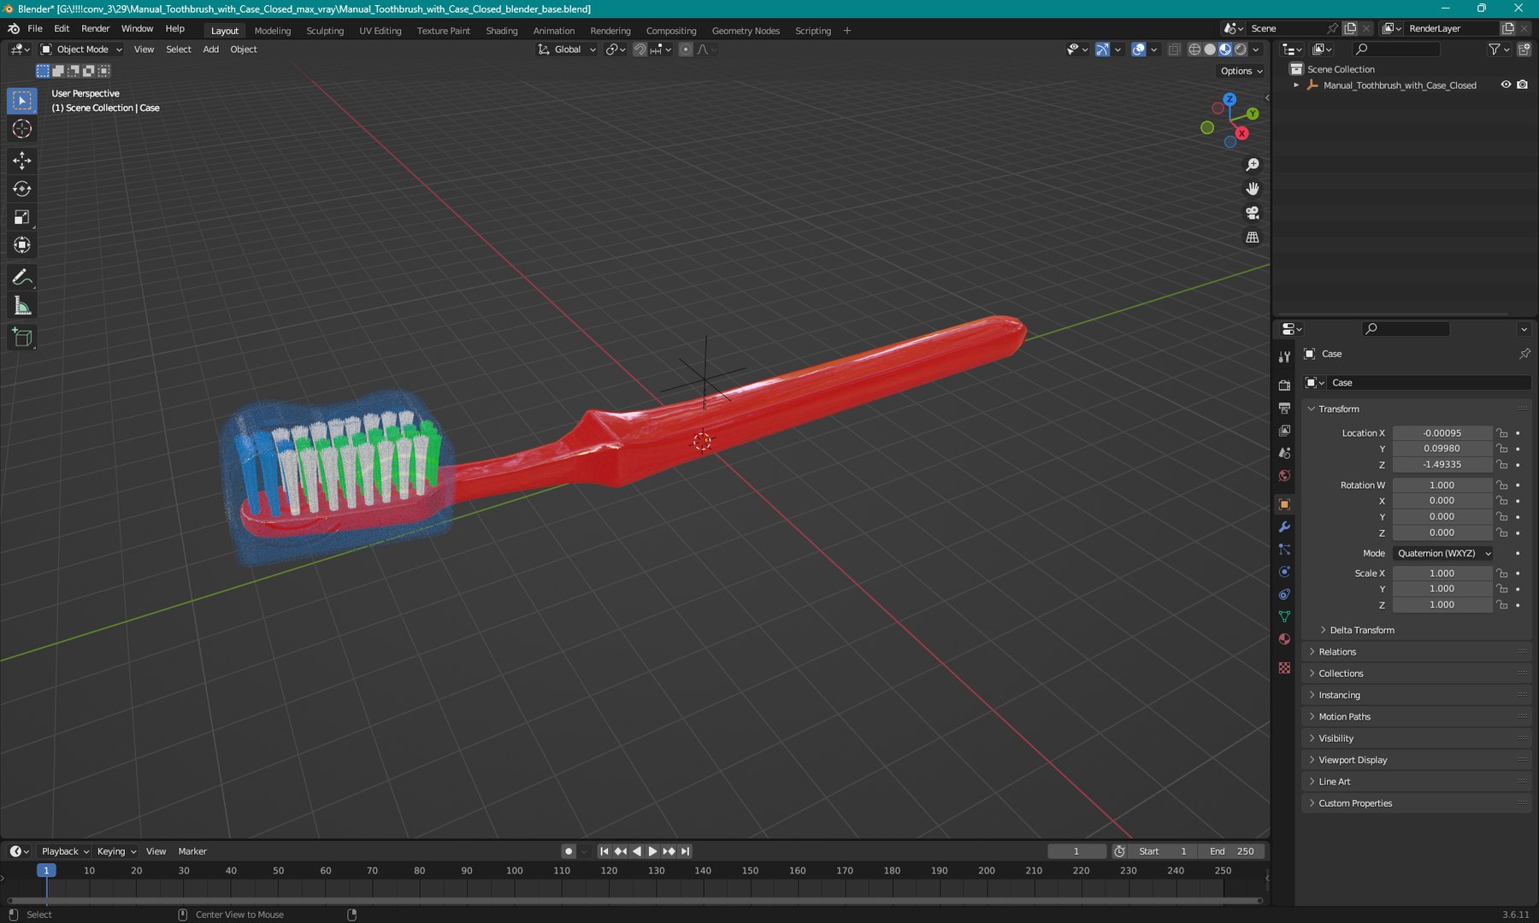This screenshot has height=923, width=1539.
Task: Switch to the Sculpting workspace tab
Action: 325,31
